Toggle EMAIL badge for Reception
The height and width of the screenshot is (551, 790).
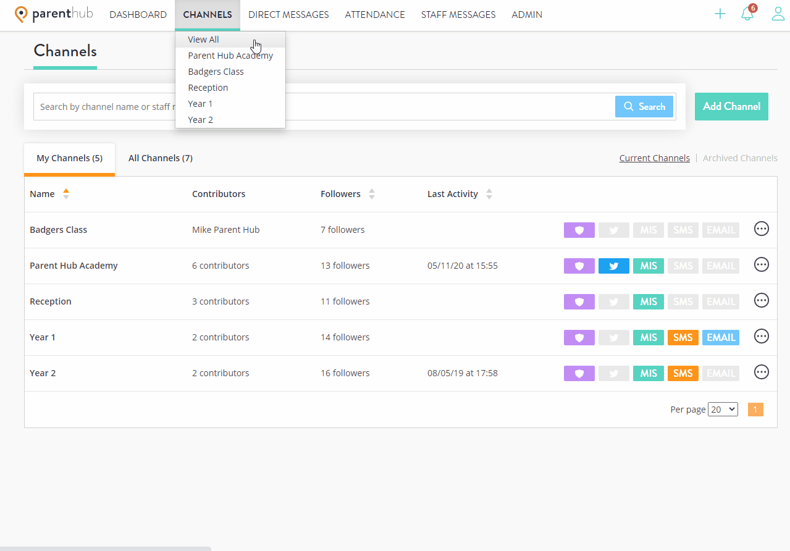coord(721,301)
